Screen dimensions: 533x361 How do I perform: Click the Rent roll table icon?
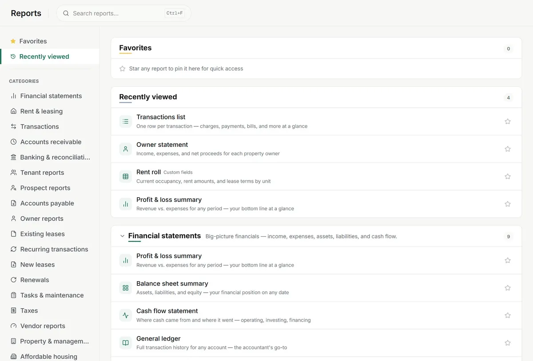(x=126, y=177)
